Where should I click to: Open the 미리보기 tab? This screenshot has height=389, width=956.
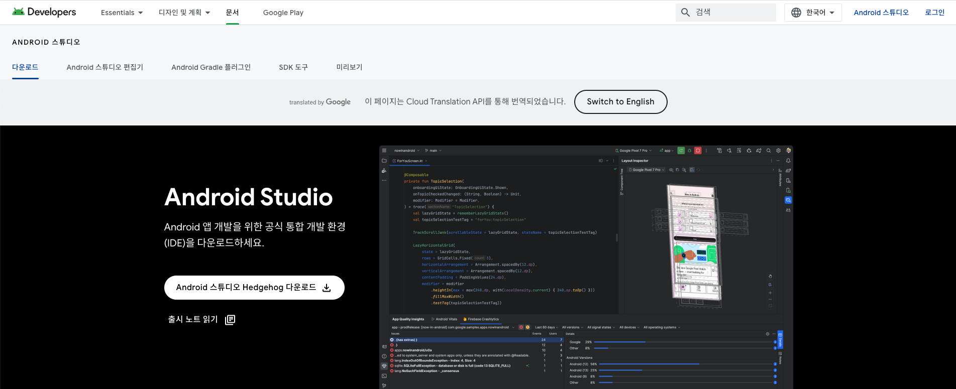point(349,67)
